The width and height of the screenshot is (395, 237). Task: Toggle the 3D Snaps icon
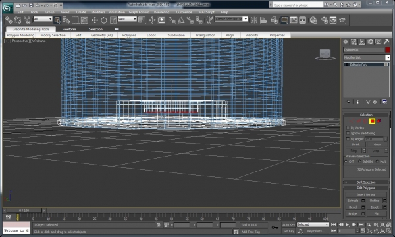point(172,20)
